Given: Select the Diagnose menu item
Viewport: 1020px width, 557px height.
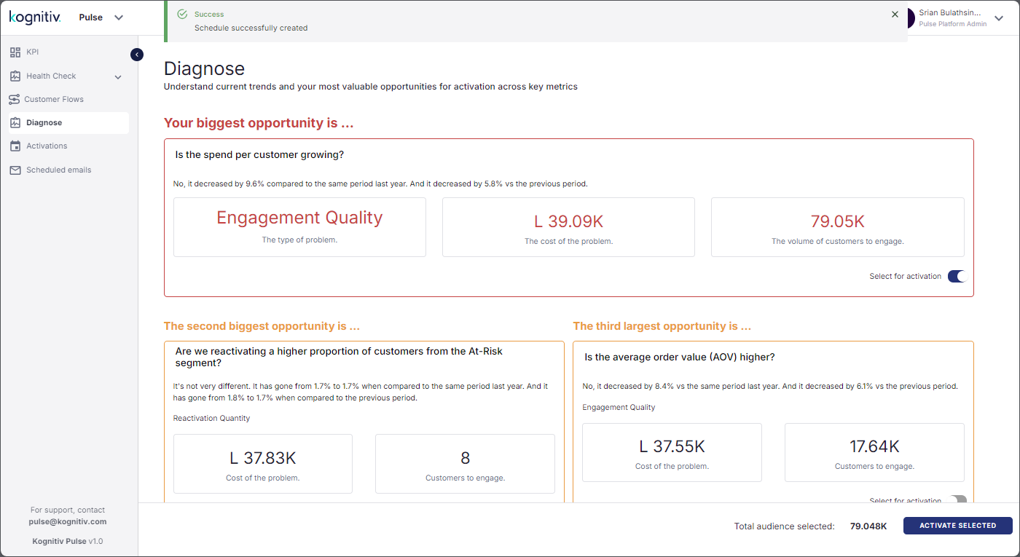Looking at the screenshot, I should (68, 122).
